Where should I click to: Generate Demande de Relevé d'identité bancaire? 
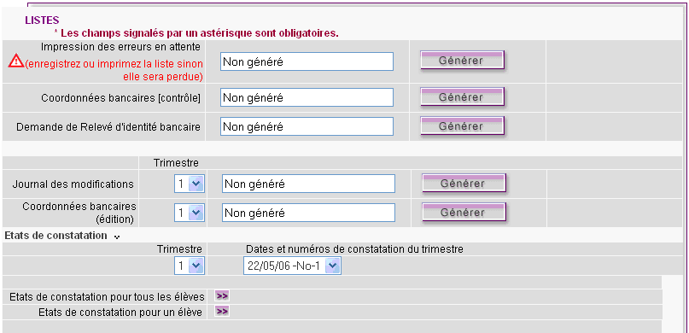(462, 126)
